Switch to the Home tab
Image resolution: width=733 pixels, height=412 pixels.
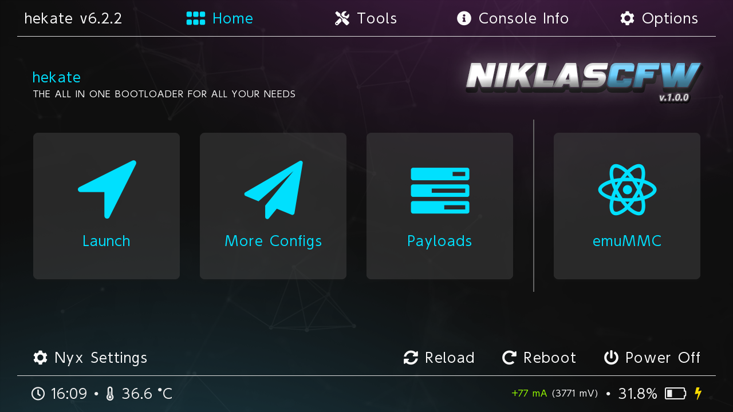(220, 18)
